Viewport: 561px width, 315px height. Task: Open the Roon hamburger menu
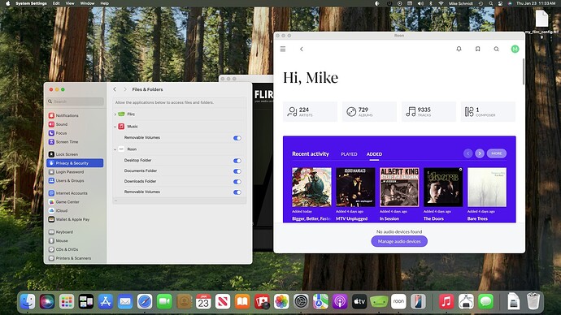[x=283, y=49]
